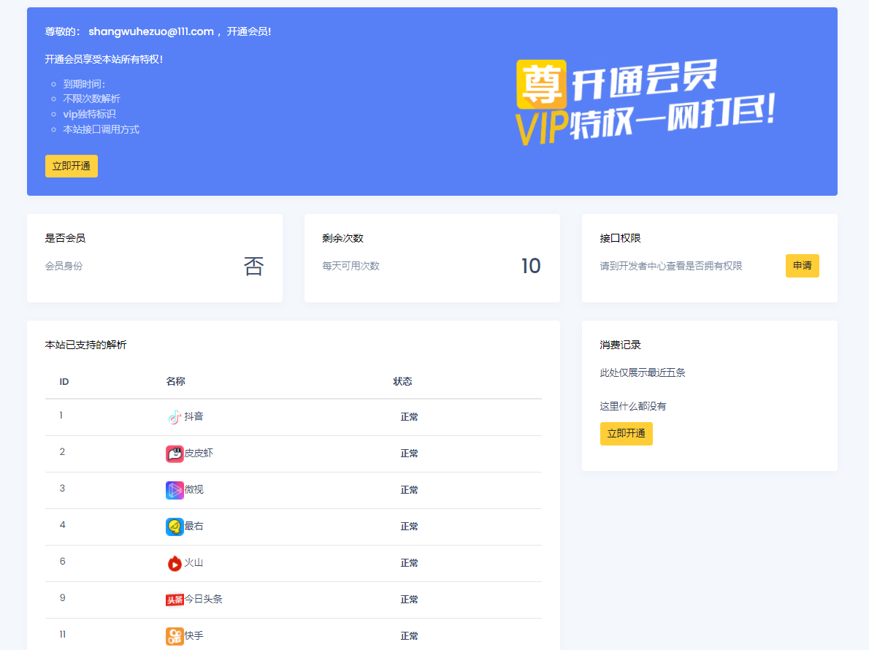Screen dimensions: 869x650
Task: Click the 名称 column header
Action: pos(175,381)
